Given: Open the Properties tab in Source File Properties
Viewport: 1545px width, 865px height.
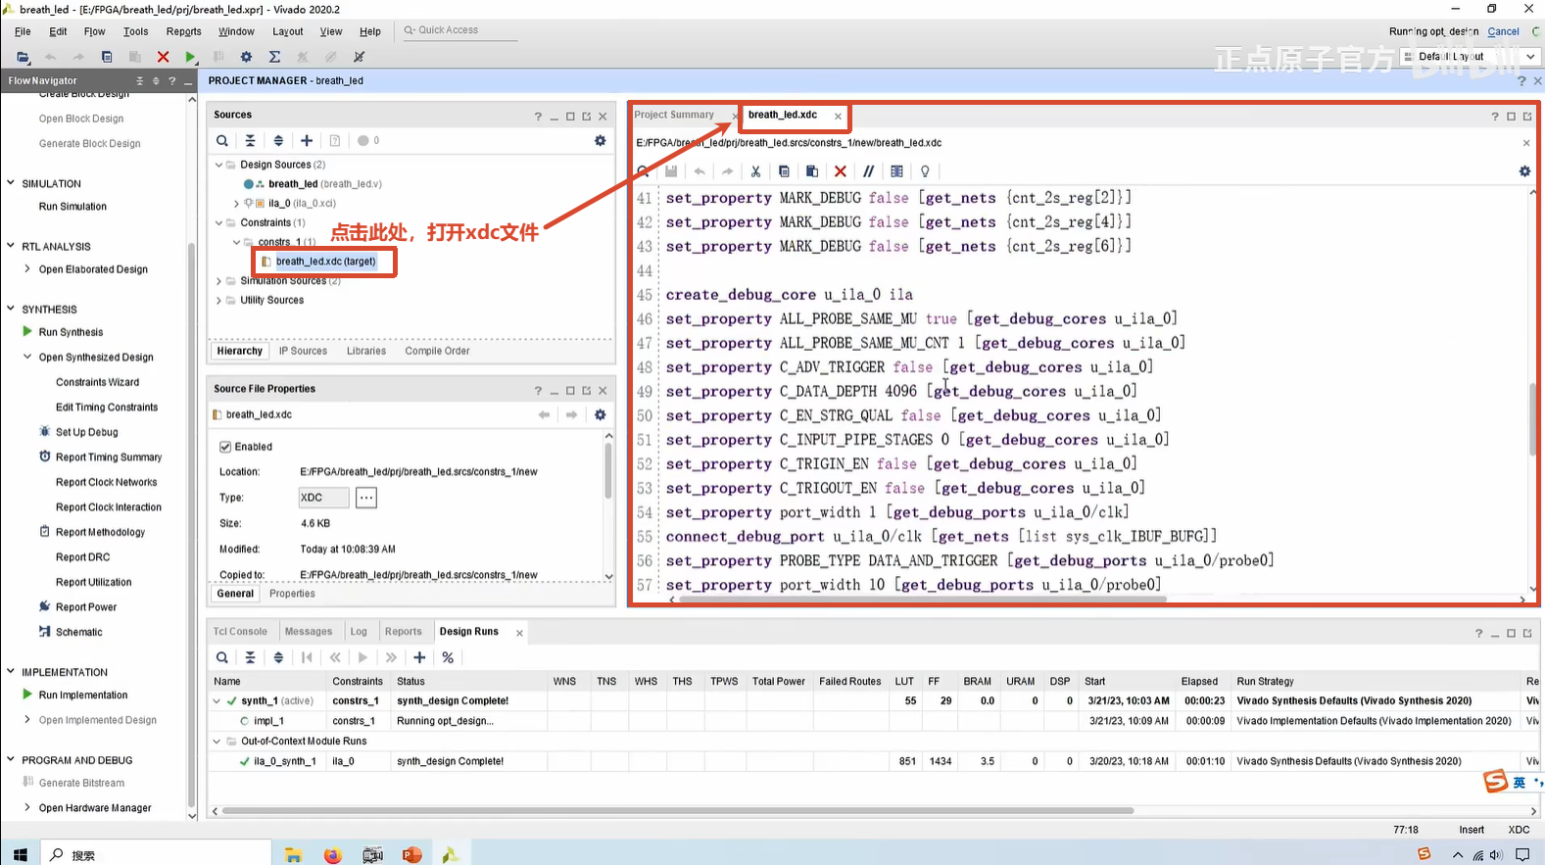Looking at the screenshot, I should click(x=292, y=594).
